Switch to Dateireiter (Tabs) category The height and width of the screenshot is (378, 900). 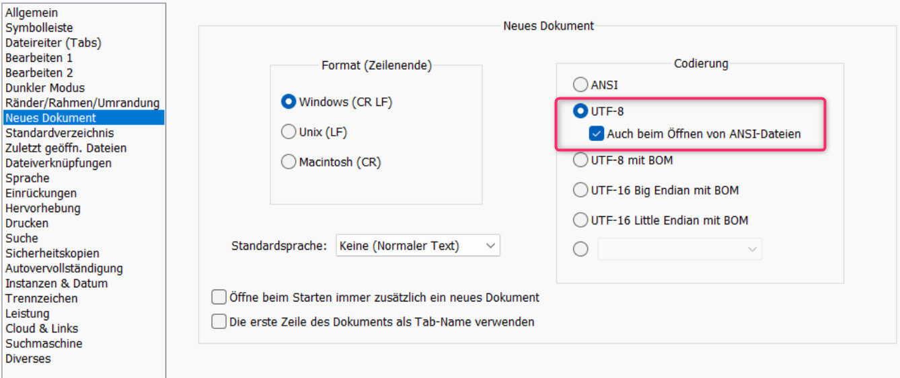point(53,43)
